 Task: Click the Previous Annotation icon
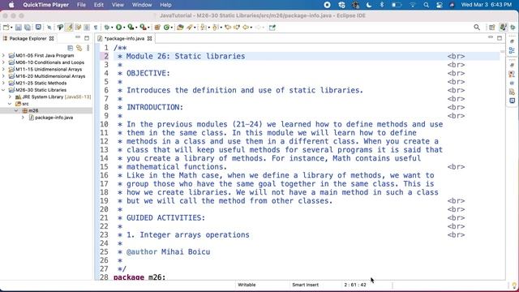tap(216, 28)
